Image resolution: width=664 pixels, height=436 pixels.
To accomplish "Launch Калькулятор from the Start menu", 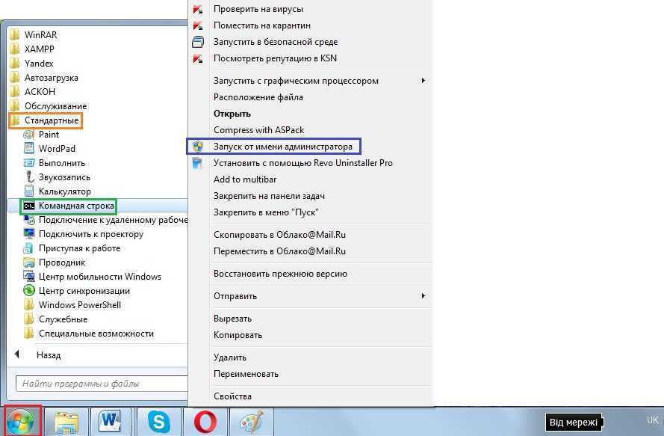I will pyautogui.click(x=64, y=191).
